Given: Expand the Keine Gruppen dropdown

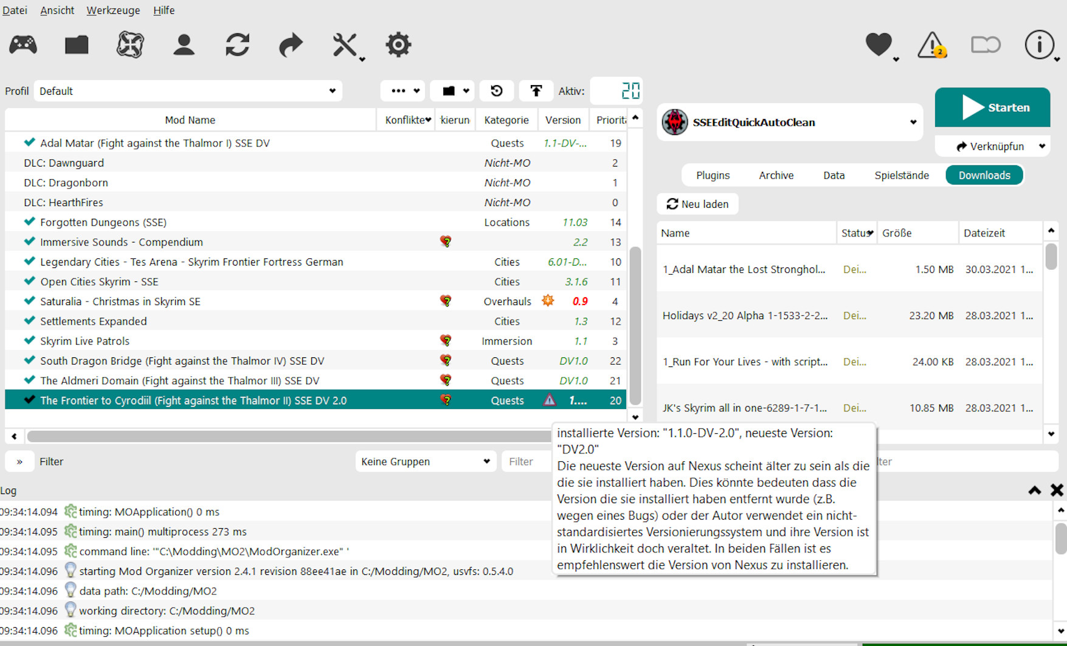Looking at the screenshot, I should [x=425, y=461].
